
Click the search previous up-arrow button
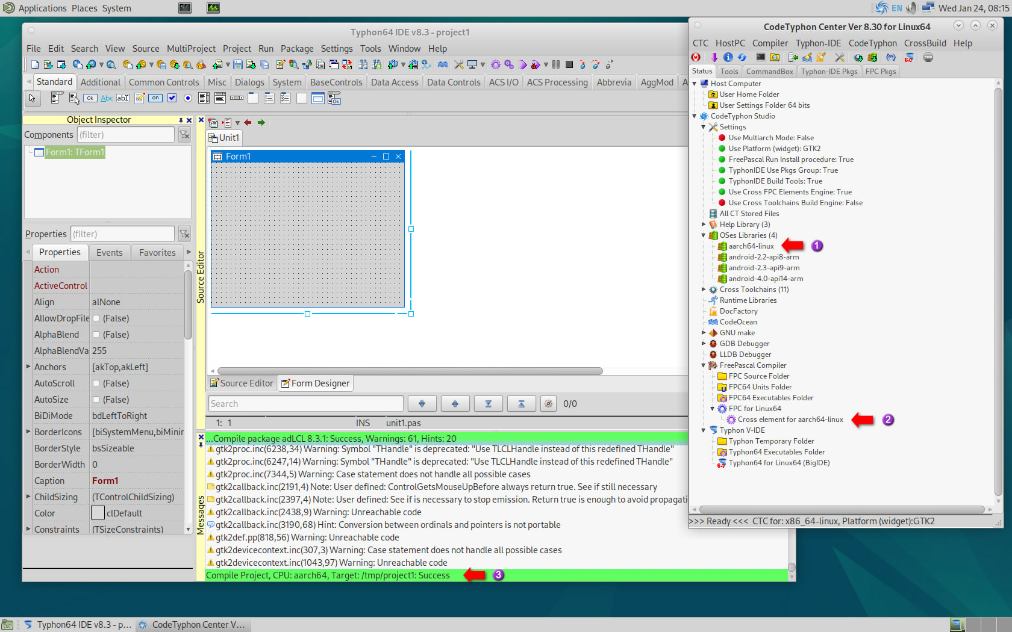click(455, 404)
